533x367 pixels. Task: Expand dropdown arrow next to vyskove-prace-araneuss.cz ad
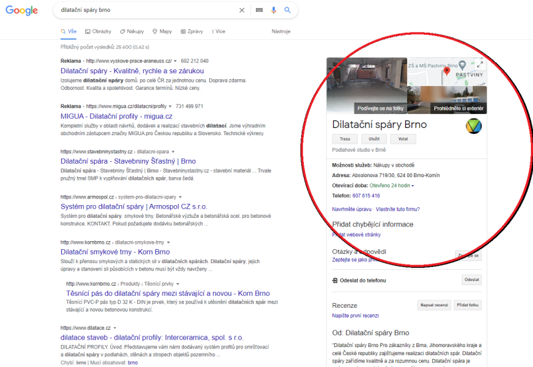click(x=175, y=61)
